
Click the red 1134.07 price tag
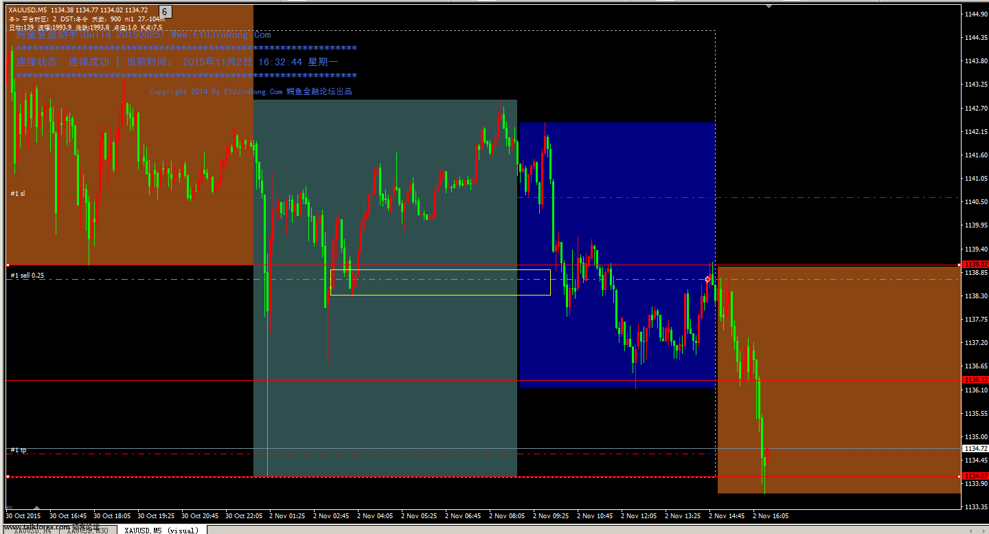click(x=975, y=476)
